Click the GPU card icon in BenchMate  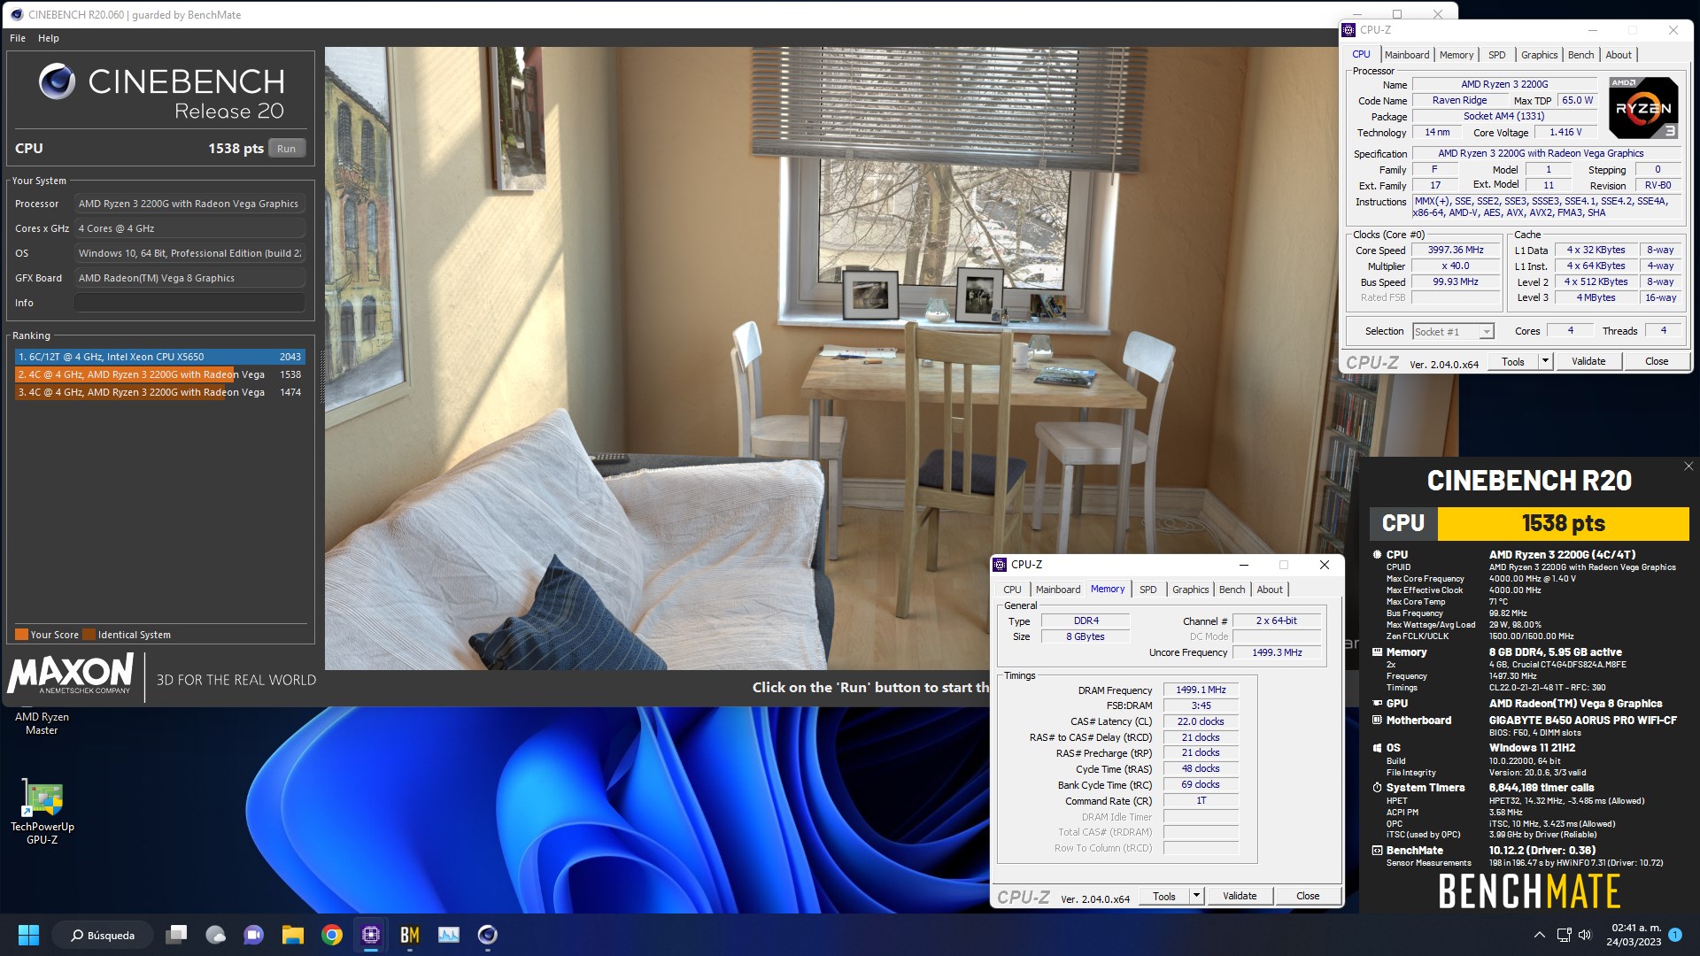coord(1377,704)
